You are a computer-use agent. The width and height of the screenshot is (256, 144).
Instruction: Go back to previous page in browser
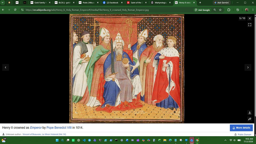(3, 10)
